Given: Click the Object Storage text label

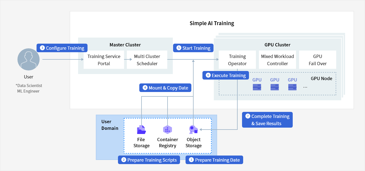Looking at the screenshot, I should click(x=194, y=143).
